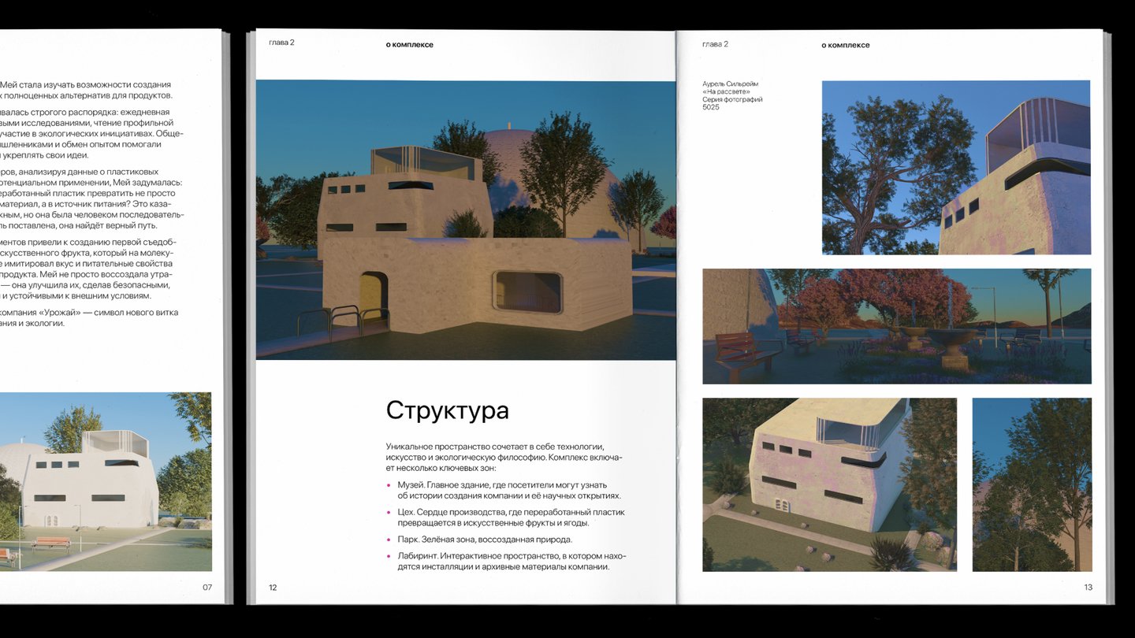Image resolution: width=1135 pixels, height=638 pixels.
Task: Click page number 13
Action: [1088, 588]
